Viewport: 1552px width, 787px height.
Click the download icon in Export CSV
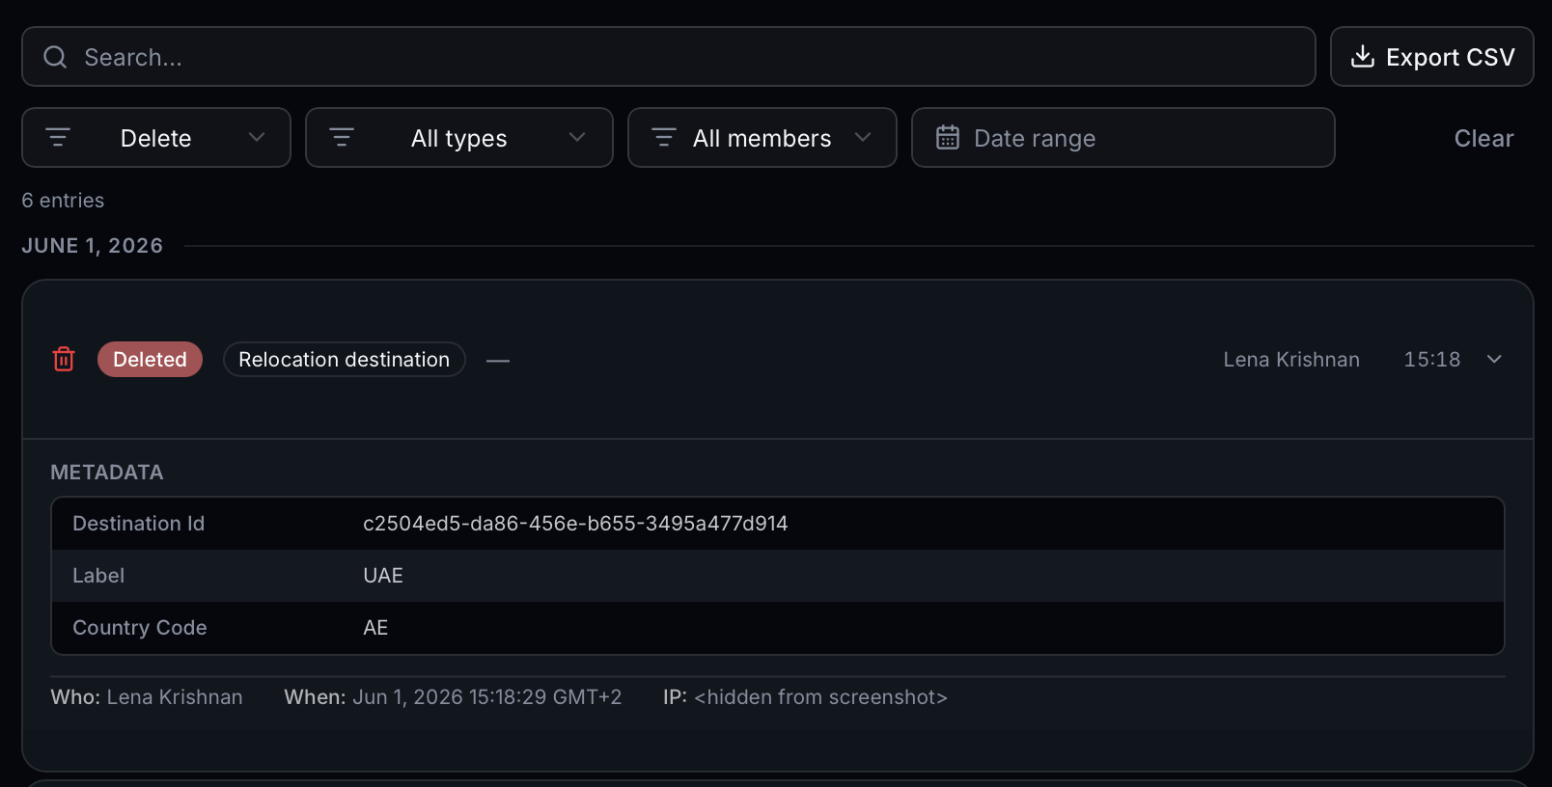coord(1363,57)
